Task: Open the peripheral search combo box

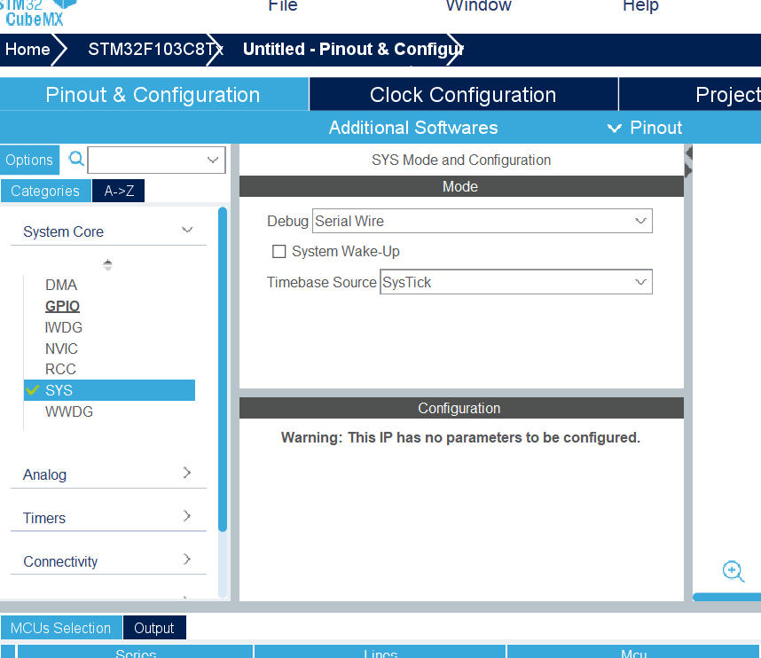Action: pos(156,160)
